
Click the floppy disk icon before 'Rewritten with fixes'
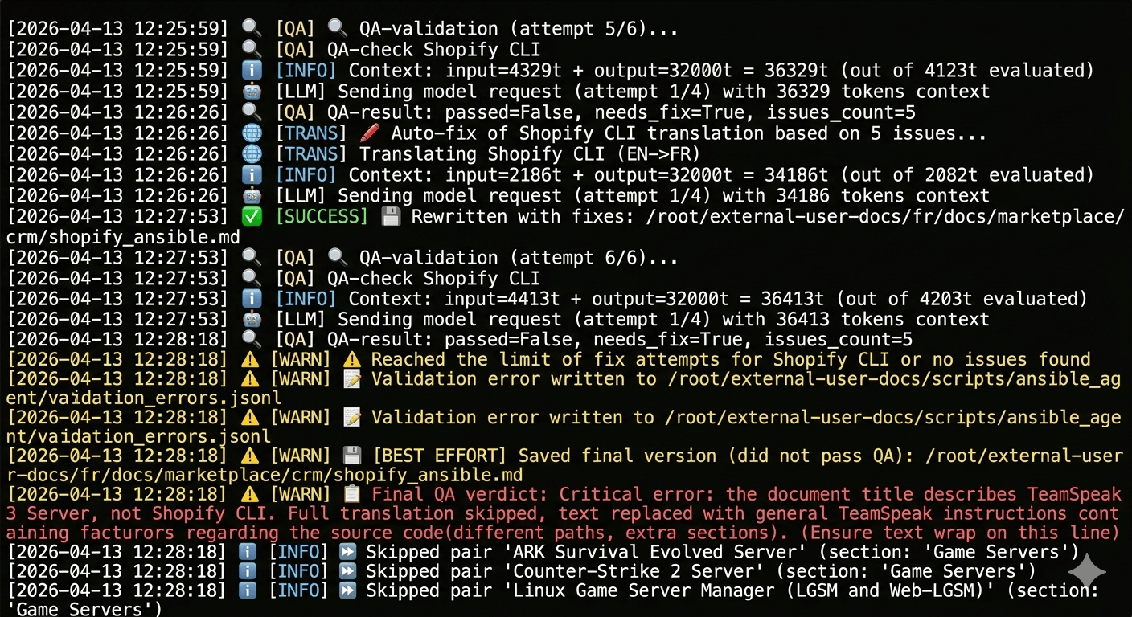click(390, 217)
